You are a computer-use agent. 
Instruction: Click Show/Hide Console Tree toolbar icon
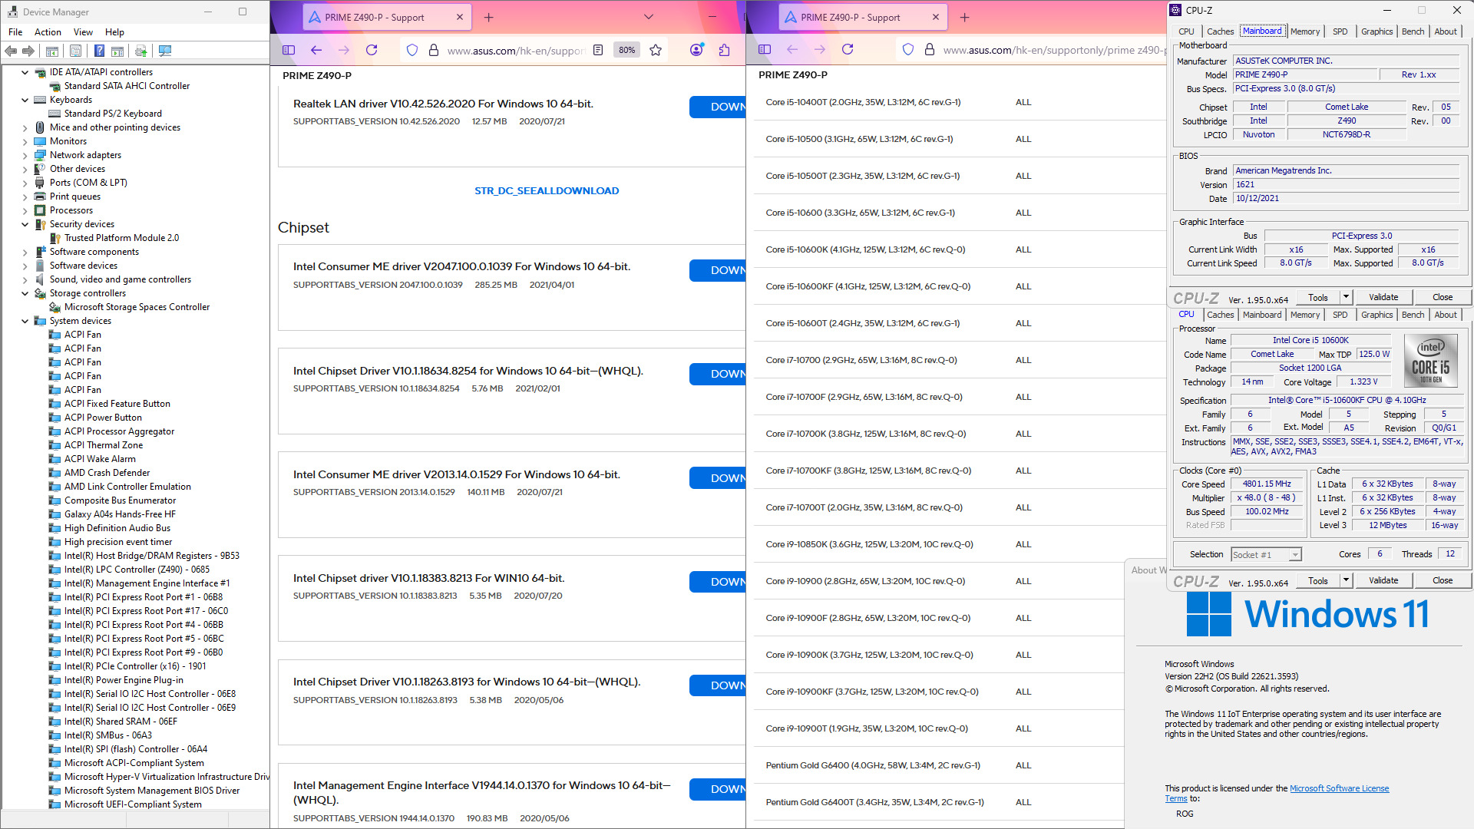[x=52, y=51]
